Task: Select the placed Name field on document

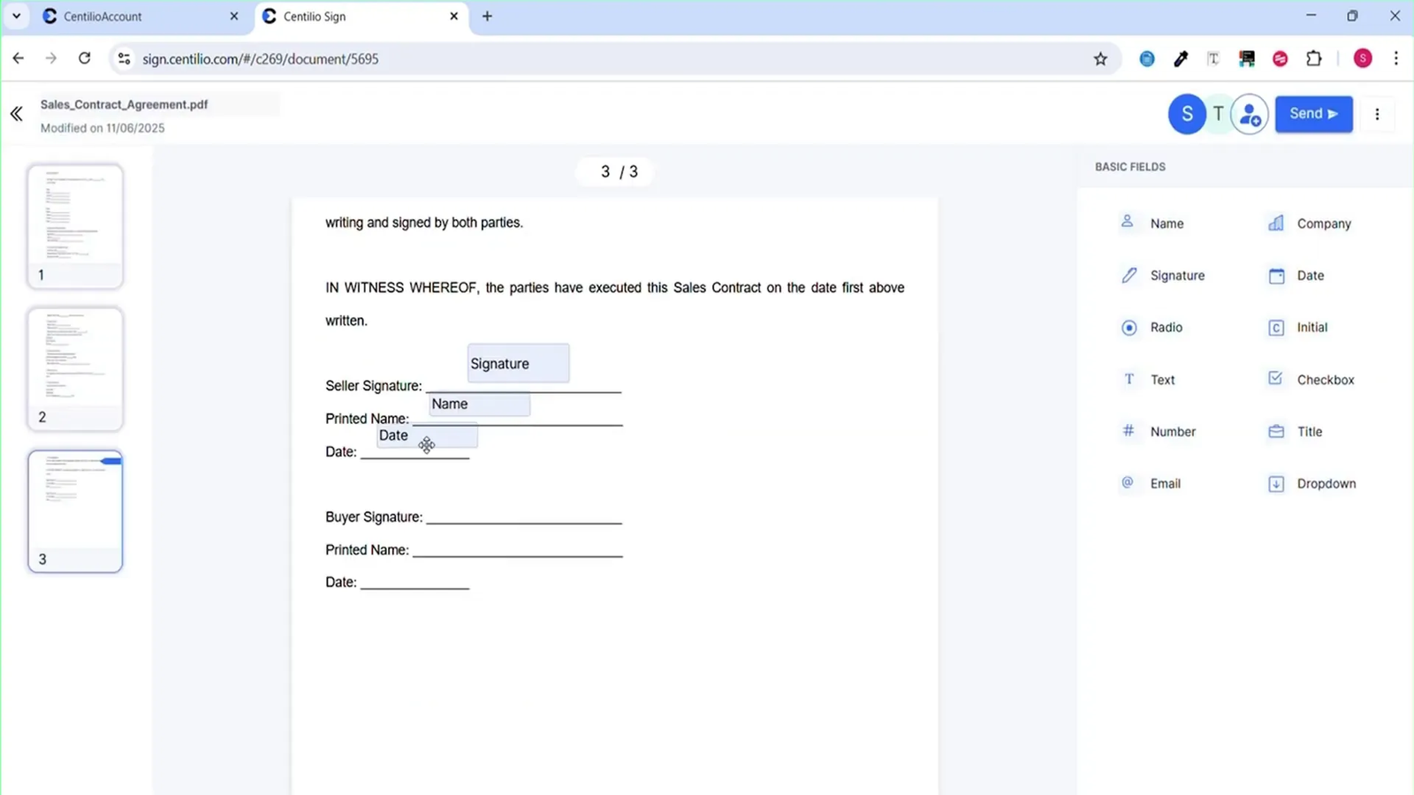Action: pyautogui.click(x=480, y=404)
